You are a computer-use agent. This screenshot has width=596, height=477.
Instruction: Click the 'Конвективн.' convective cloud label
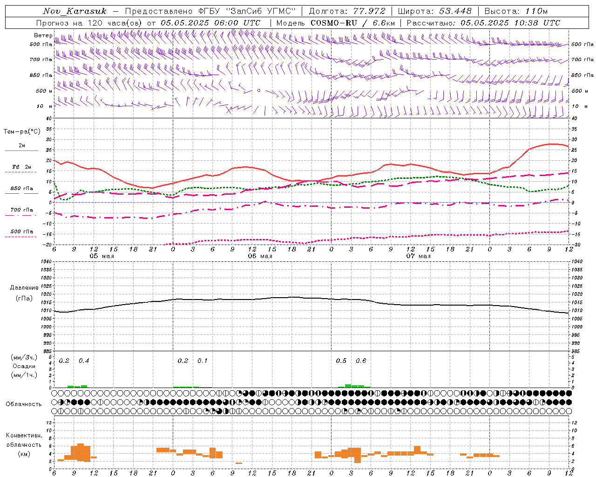coord(24,436)
